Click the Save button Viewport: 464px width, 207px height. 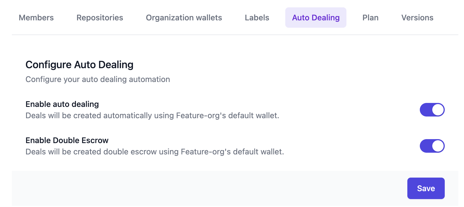click(426, 188)
